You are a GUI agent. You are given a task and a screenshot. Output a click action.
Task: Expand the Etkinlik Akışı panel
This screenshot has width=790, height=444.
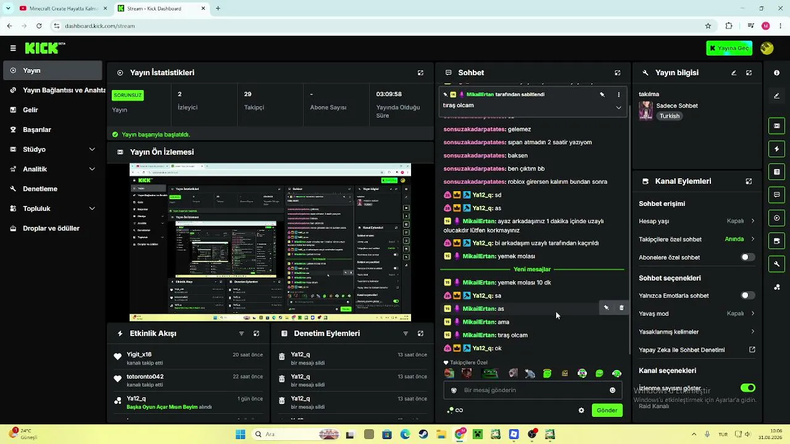256,334
